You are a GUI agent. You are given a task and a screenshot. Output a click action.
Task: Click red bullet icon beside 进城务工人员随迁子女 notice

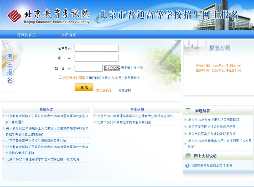click(x=4, y=128)
